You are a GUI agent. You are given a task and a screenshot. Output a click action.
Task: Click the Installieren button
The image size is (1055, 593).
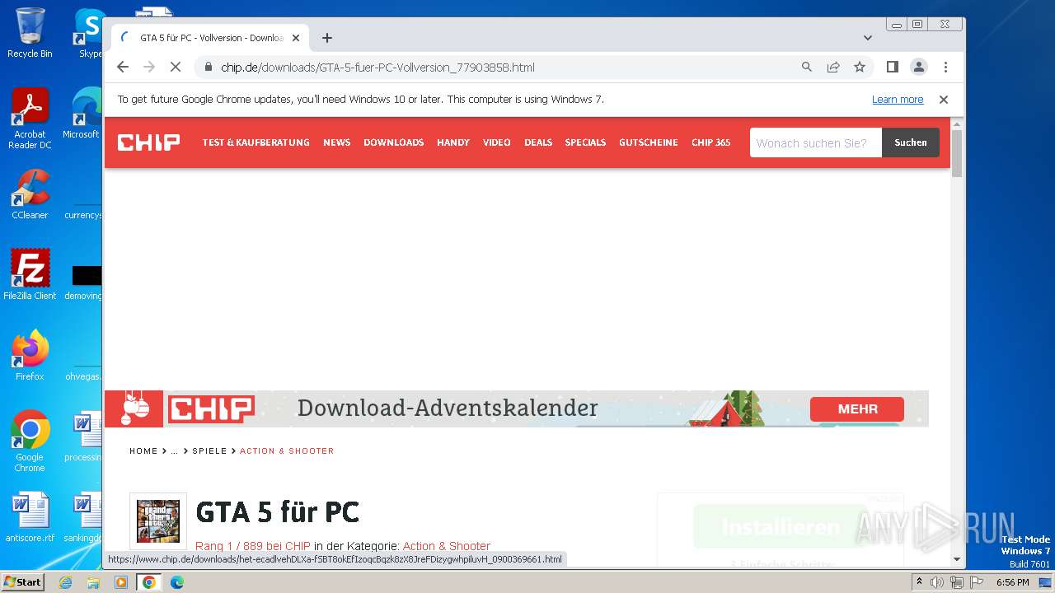tap(781, 527)
